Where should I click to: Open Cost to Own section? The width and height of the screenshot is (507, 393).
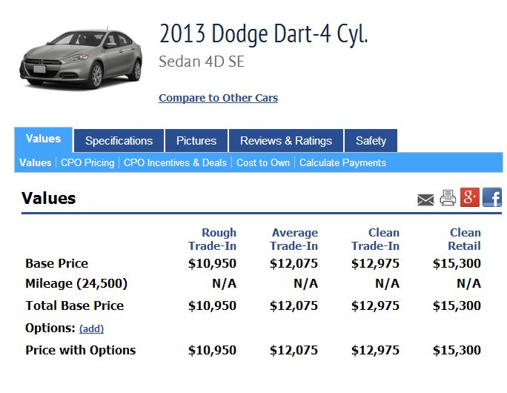coord(263,162)
